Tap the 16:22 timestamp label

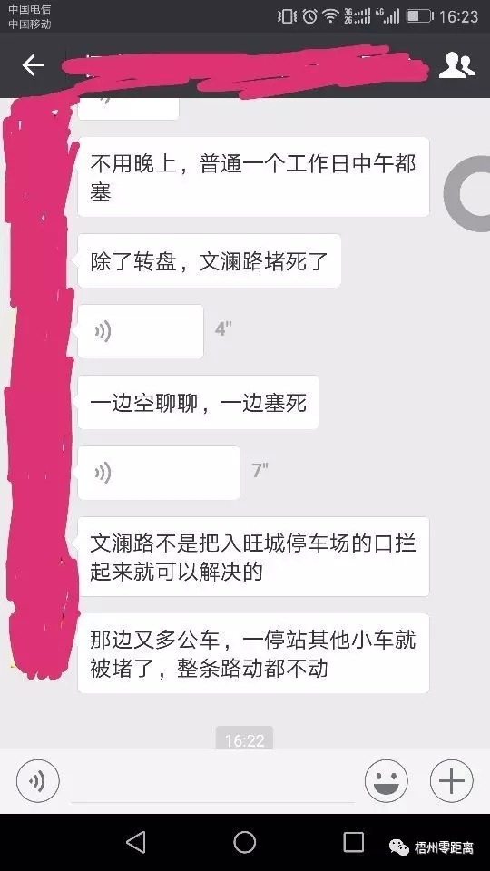pos(244,739)
